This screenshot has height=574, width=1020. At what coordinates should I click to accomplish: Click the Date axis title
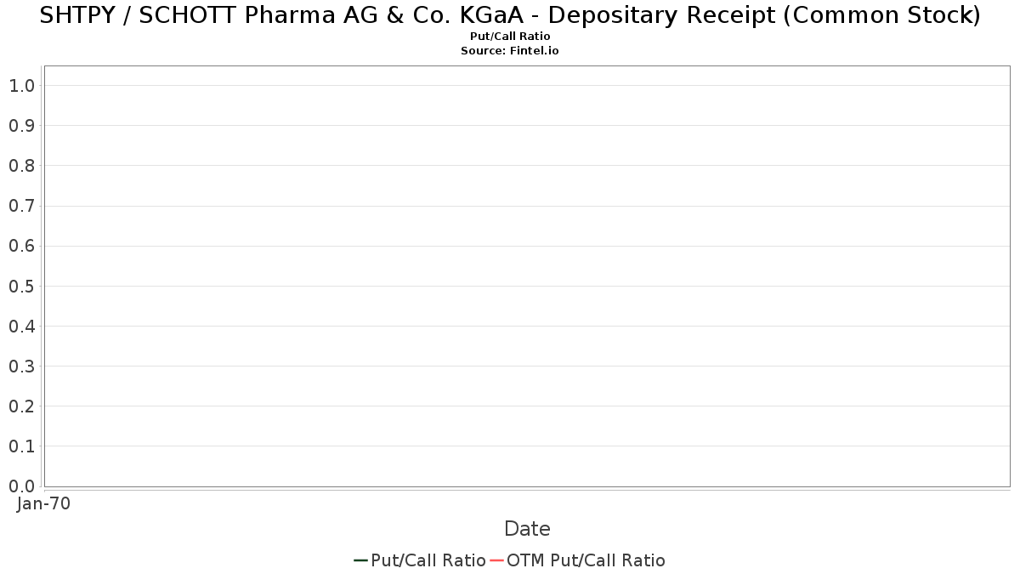tap(527, 529)
